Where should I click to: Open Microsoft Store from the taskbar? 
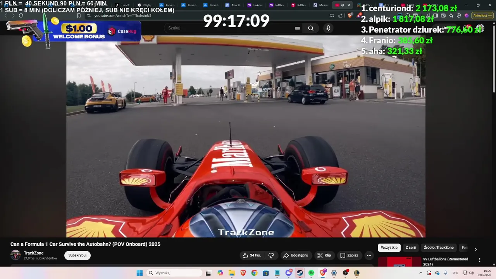265,273
